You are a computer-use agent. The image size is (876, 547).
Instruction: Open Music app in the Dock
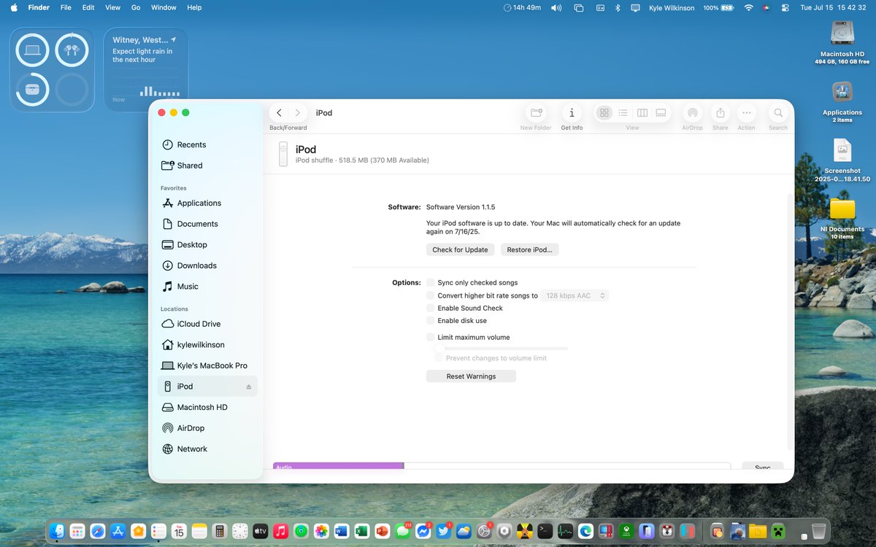tap(280, 531)
